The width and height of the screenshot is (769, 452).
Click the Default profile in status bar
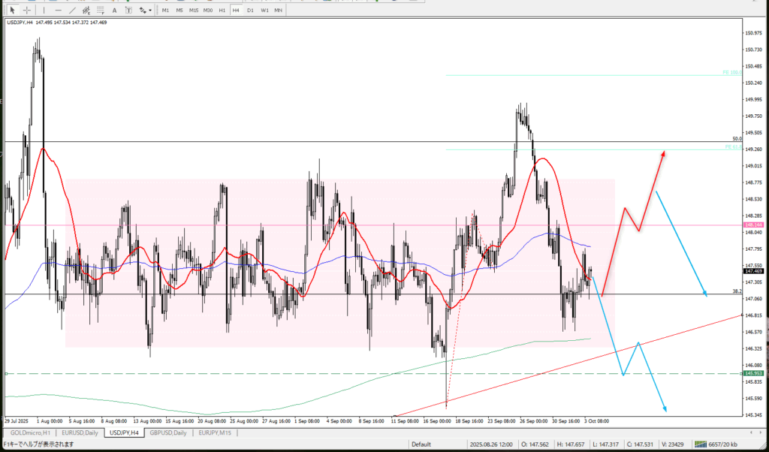(x=421, y=444)
